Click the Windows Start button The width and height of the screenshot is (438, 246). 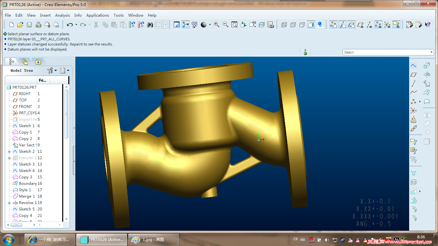tap(8, 240)
